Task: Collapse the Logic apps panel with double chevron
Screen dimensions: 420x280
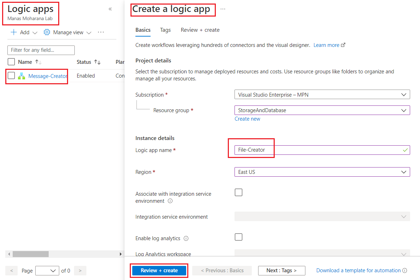Action: pos(110,9)
